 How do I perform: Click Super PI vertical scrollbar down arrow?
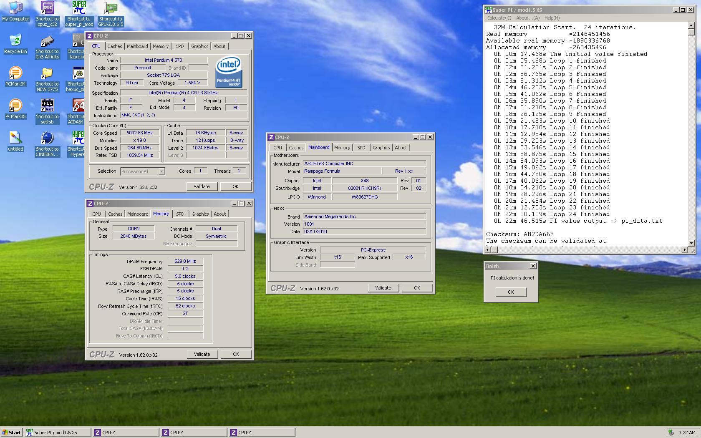[691, 243]
